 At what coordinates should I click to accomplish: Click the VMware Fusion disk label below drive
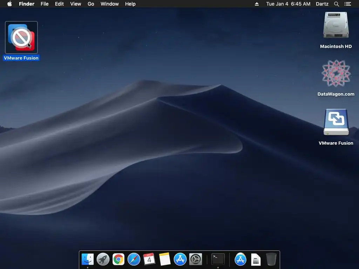pyautogui.click(x=336, y=143)
